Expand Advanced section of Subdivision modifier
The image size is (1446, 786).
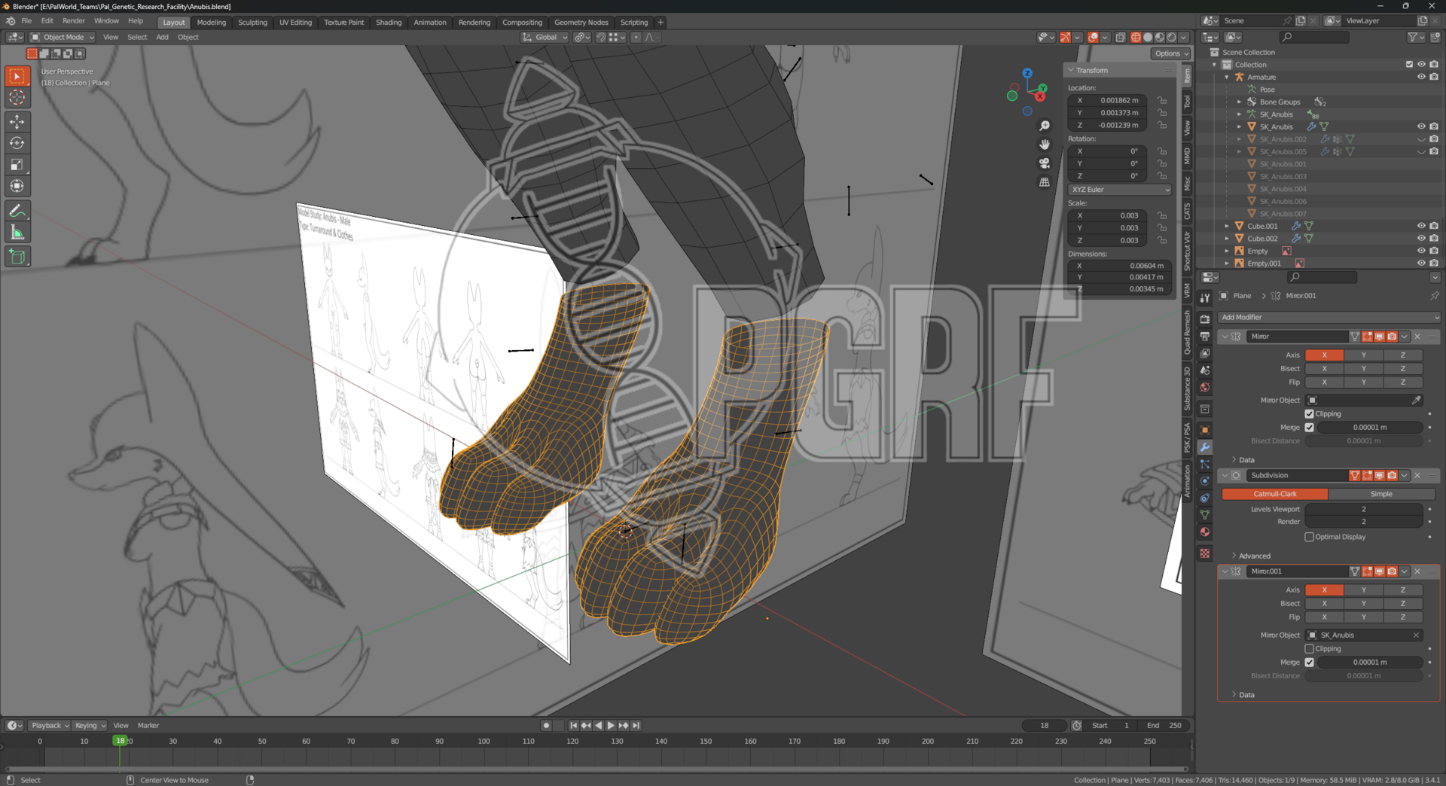pyautogui.click(x=1254, y=556)
